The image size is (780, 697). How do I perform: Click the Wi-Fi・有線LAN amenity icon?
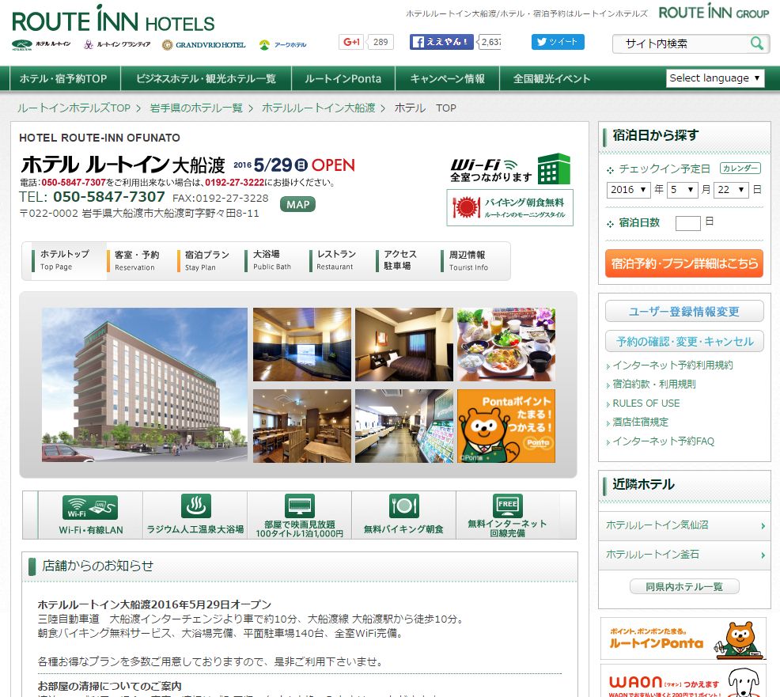[x=90, y=515]
